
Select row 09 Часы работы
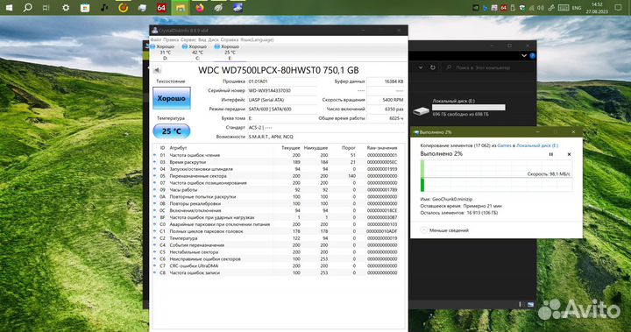[279, 189]
